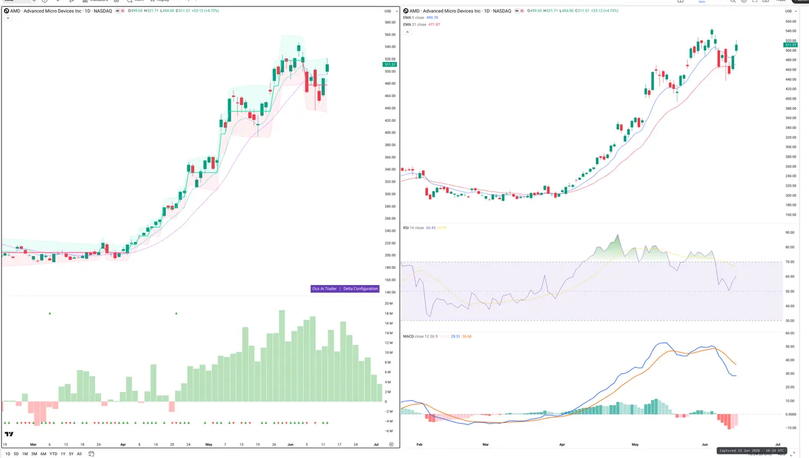The image size is (809, 458).
Task: Click the 511.57 price label on left axis
Action: [x=390, y=65]
